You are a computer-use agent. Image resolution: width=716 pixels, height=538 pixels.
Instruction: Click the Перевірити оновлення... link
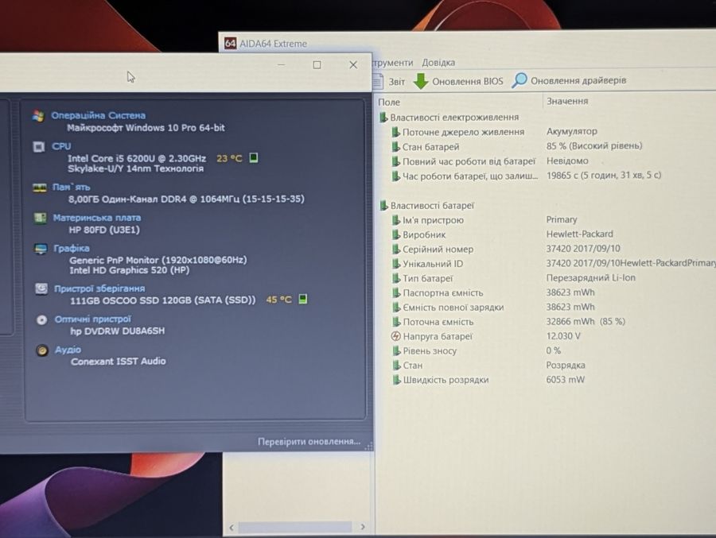pyautogui.click(x=309, y=442)
